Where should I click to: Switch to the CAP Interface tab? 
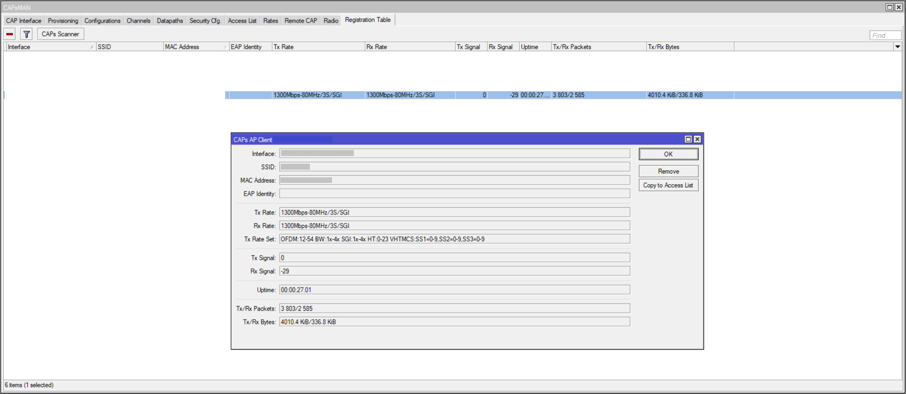pos(24,21)
